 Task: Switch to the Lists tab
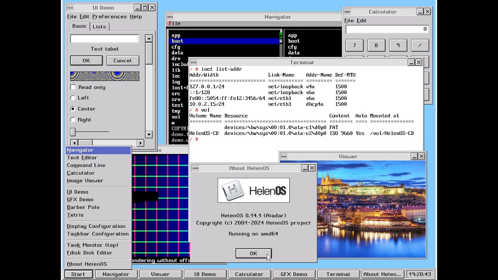pyautogui.click(x=99, y=26)
